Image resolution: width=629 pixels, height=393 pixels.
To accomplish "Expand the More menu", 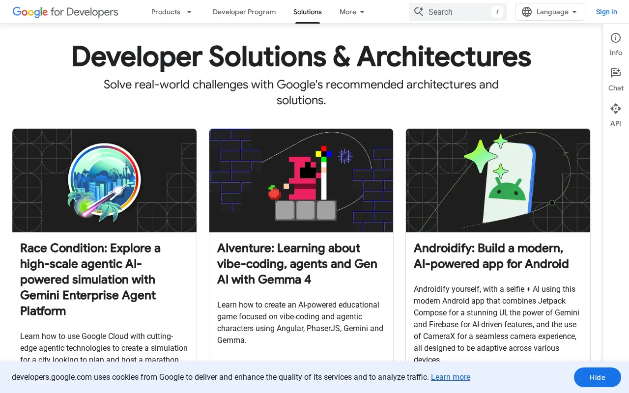I will pos(352,12).
